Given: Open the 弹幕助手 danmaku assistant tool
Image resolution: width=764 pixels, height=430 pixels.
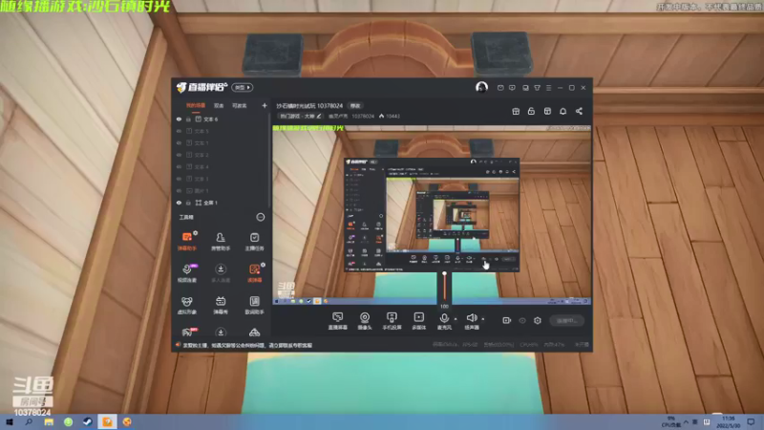Looking at the screenshot, I should click(186, 242).
